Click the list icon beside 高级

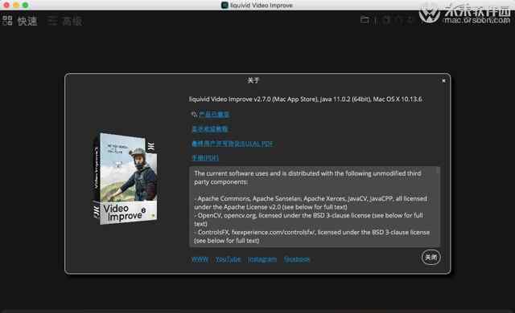pyautogui.click(x=52, y=21)
